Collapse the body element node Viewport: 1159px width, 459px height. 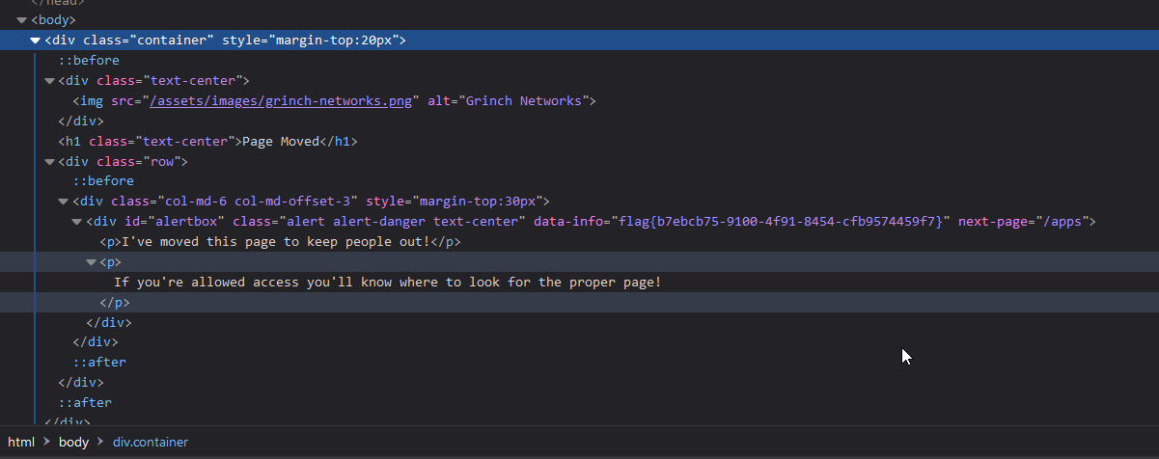[x=21, y=20]
